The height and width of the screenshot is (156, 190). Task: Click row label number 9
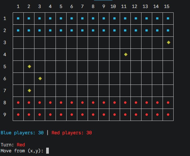(x=5, y=115)
